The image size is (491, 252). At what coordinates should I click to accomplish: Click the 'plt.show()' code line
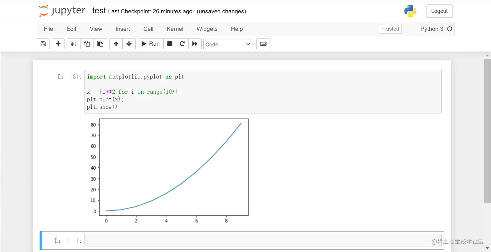(x=102, y=107)
